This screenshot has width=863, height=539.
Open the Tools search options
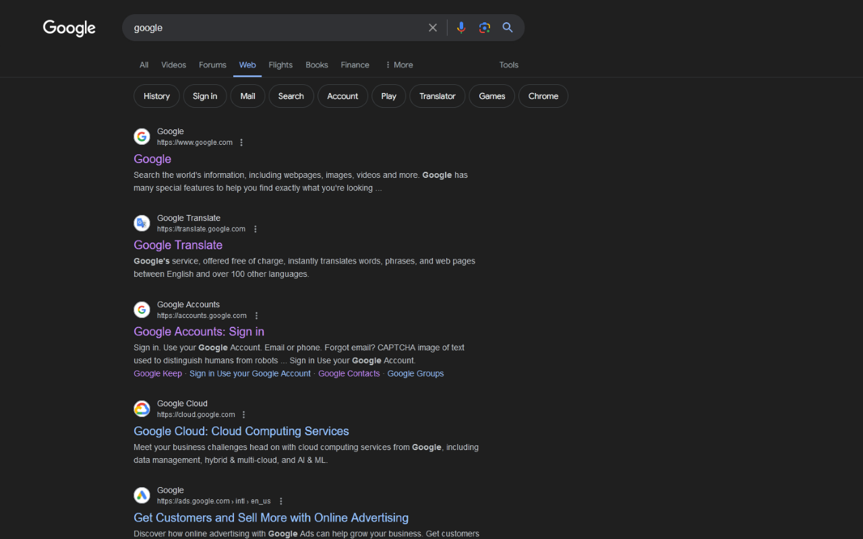[x=508, y=65]
